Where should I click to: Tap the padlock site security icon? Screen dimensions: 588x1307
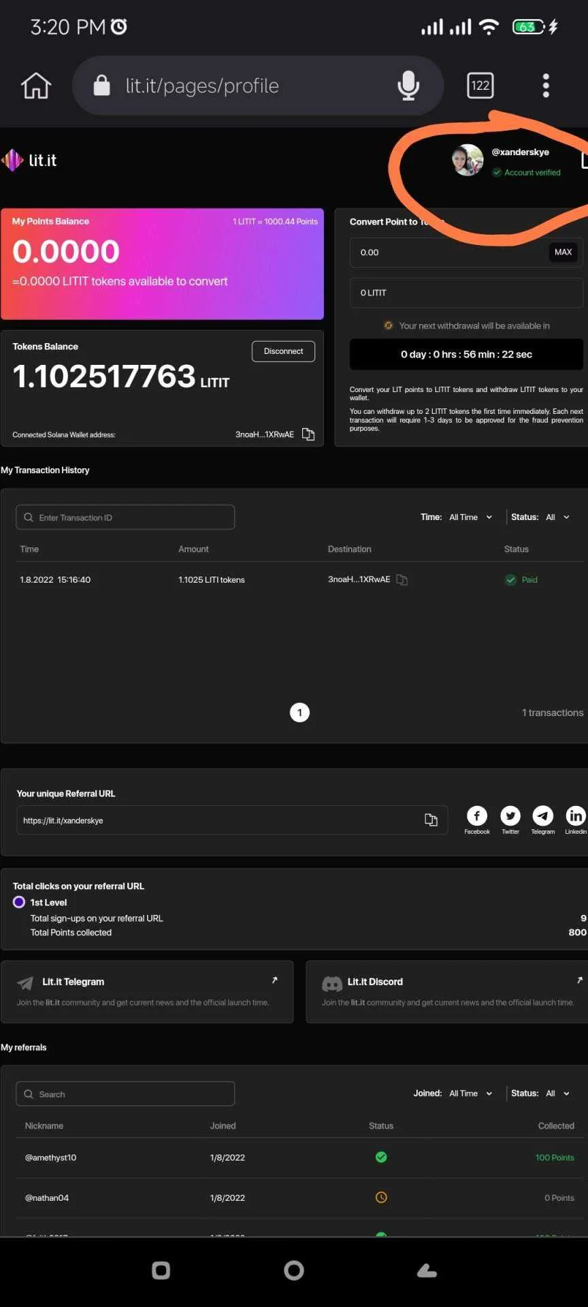coord(101,86)
